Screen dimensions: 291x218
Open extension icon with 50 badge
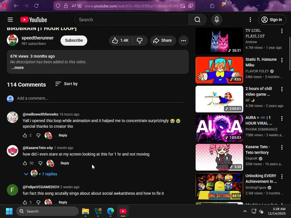pyautogui.click(x=223, y=5)
